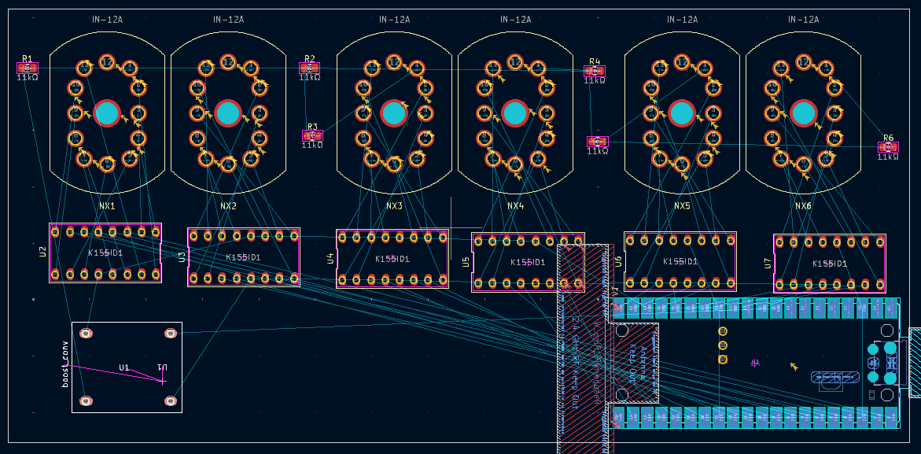Select the U1 label on boost converter
Screen dimensions: 921x454
124,367
